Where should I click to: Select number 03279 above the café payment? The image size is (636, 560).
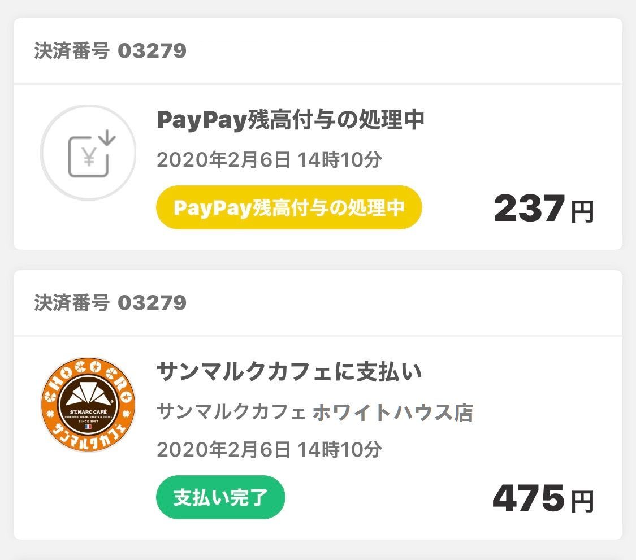coord(152,303)
